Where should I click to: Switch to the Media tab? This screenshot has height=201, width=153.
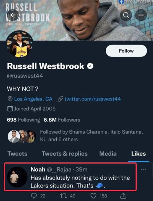click(108, 154)
